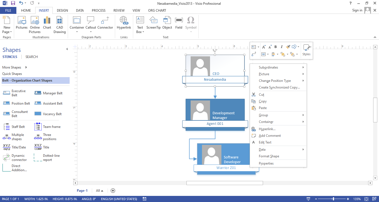Click the Connector tool in mini toolbar
This screenshot has width=379, height=202.
tap(254, 54)
